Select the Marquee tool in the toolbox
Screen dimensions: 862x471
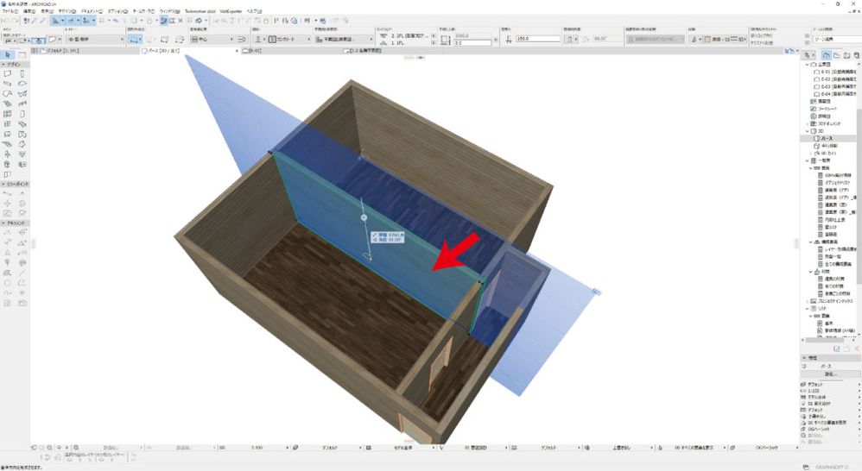(22, 55)
